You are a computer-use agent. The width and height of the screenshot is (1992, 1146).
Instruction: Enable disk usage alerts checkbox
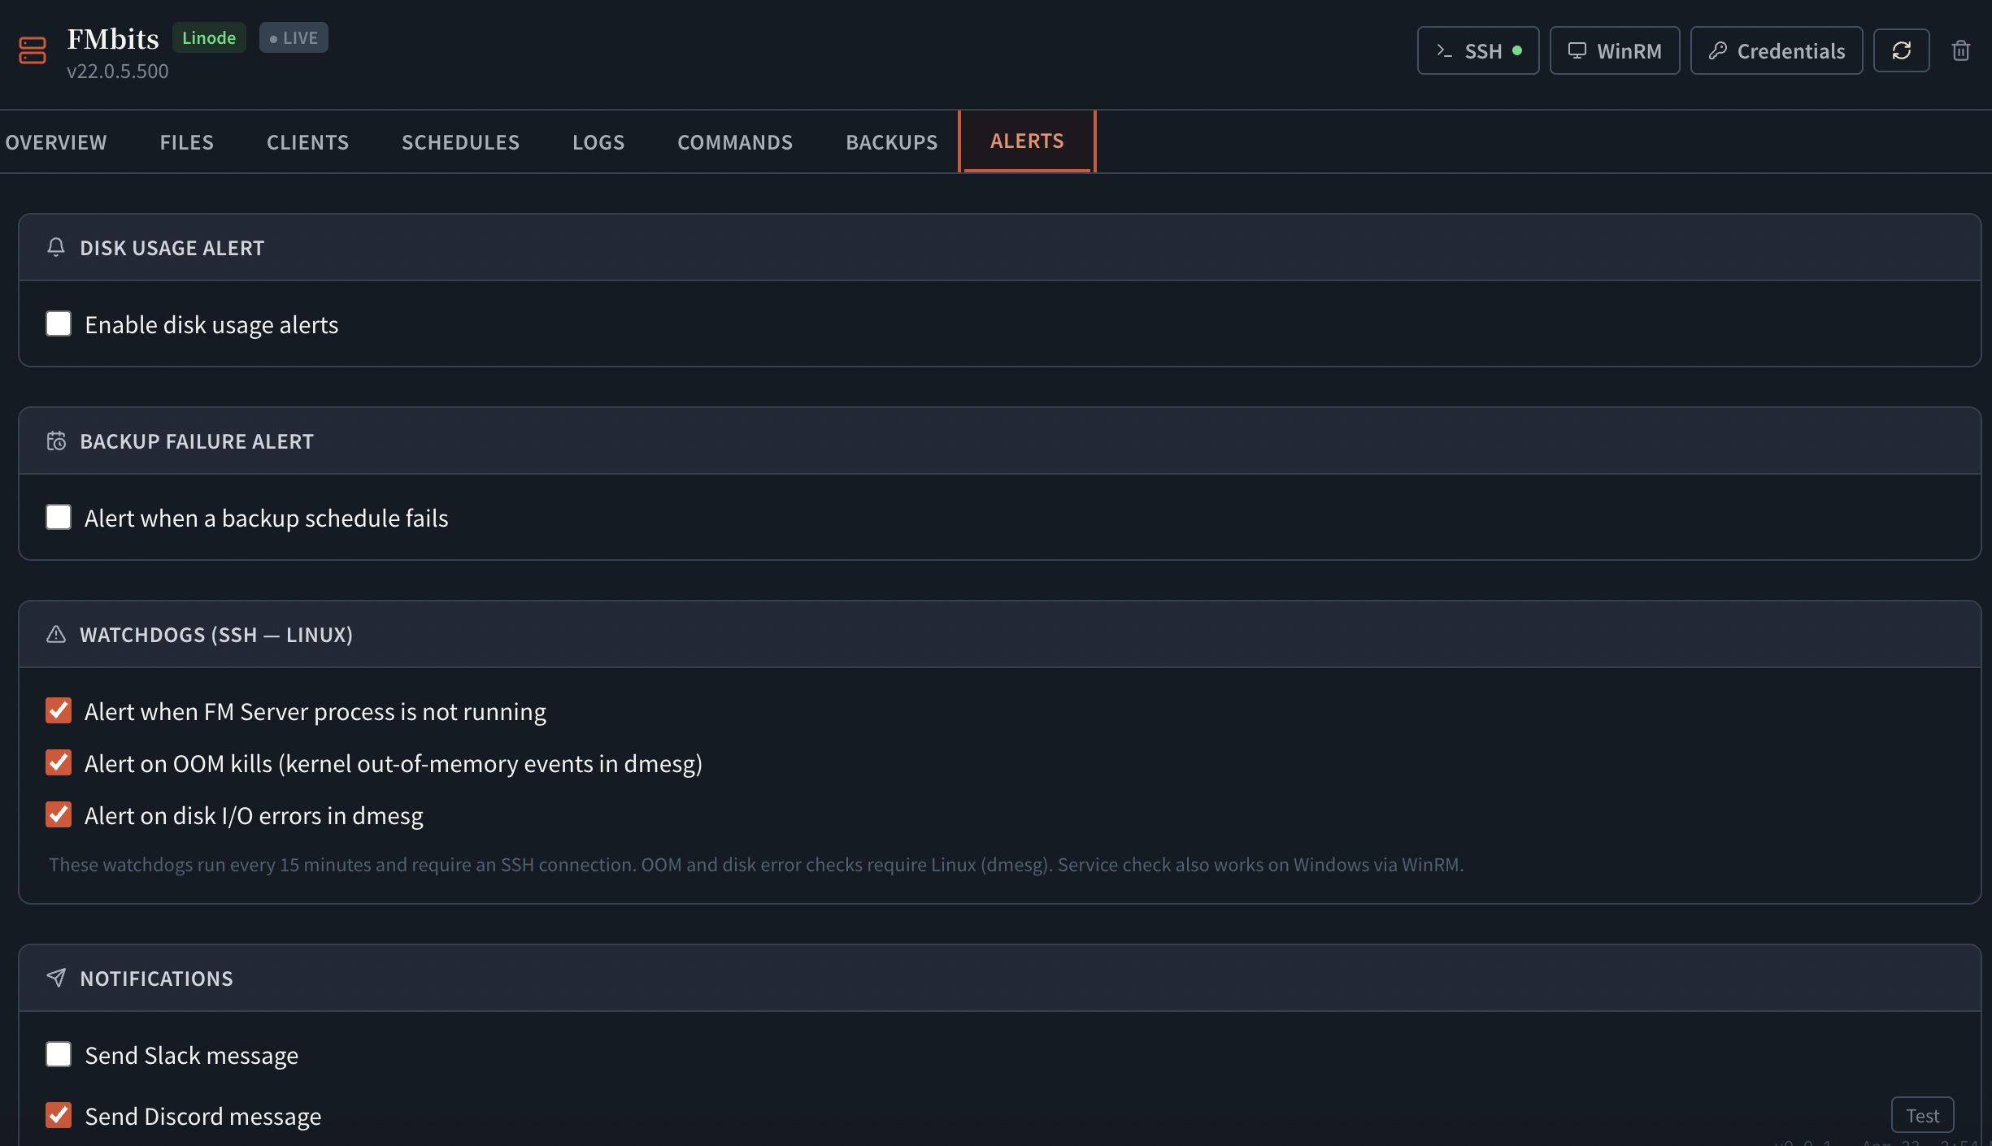tap(59, 323)
